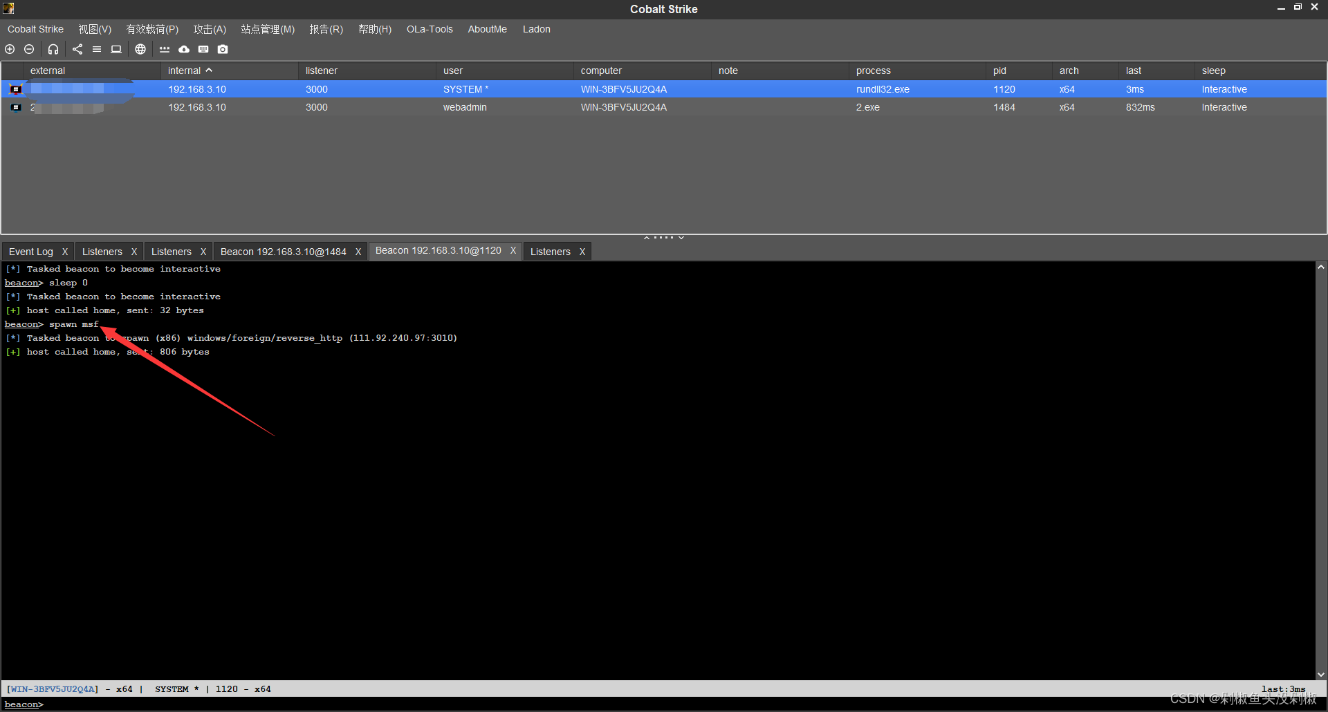
Task: Click console scrollbar up arrow
Action: click(x=1321, y=267)
